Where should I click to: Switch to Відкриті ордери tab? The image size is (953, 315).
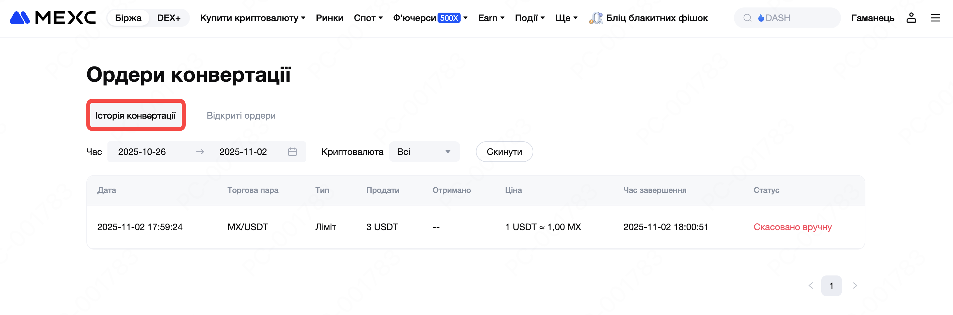241,116
